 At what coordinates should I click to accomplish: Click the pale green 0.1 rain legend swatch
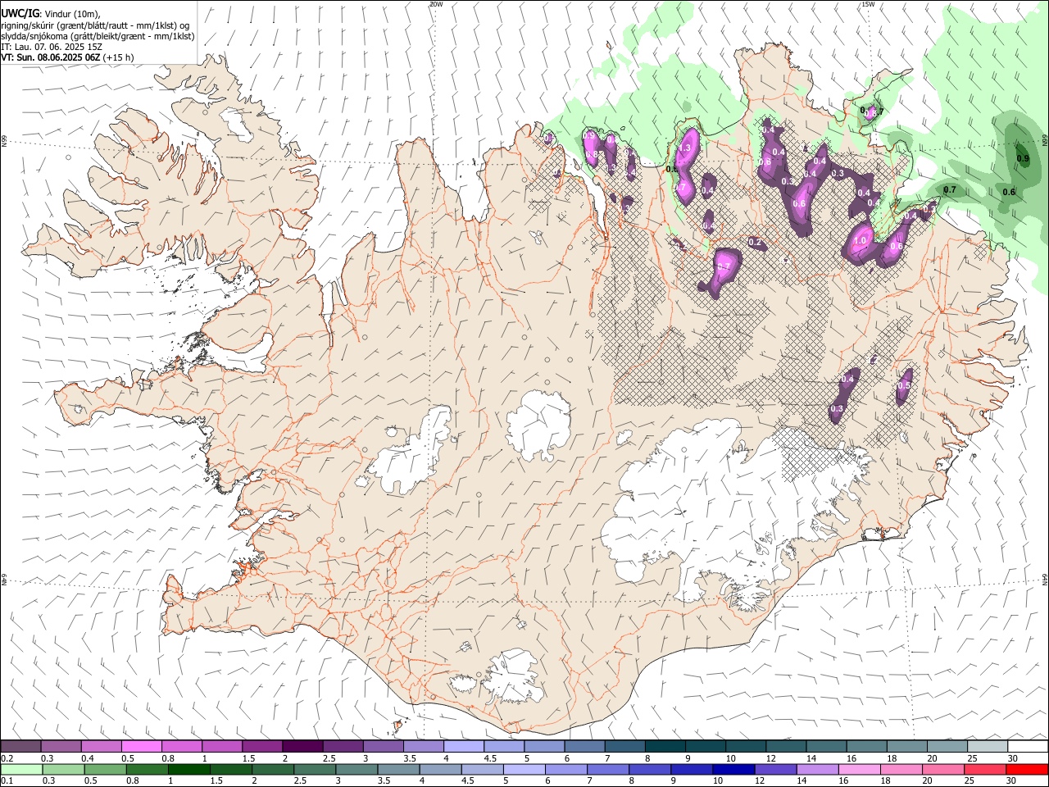(x=21, y=770)
